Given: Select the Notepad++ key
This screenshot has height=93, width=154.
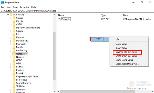Looking at the screenshot, I should point(22,54).
